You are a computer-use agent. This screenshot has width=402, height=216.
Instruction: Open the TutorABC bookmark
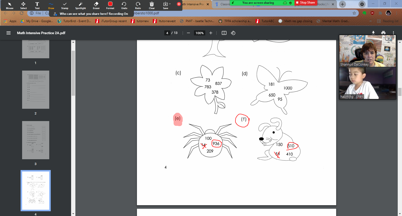(x=265, y=21)
